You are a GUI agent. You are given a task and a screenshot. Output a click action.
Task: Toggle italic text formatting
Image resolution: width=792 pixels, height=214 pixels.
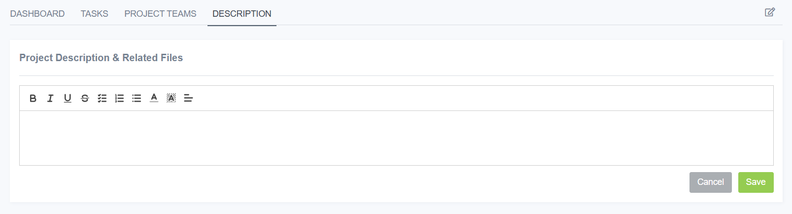50,98
